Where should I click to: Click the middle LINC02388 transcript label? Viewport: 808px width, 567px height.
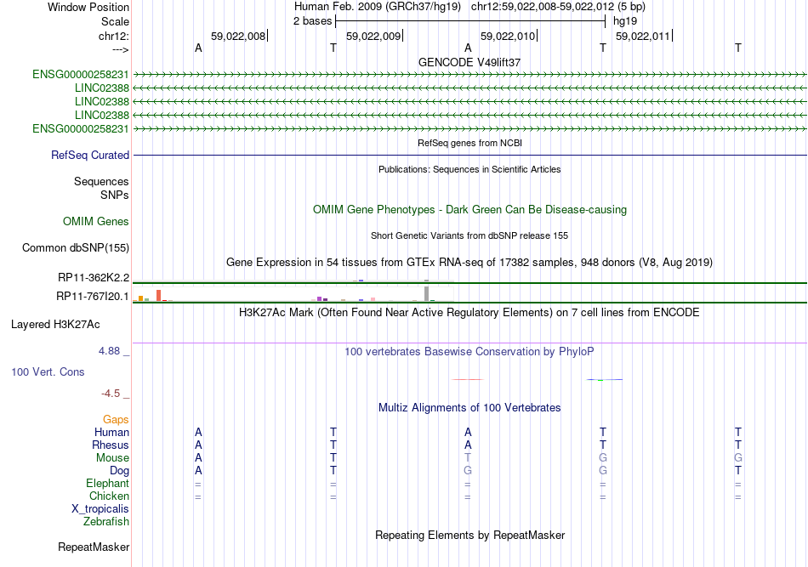pos(101,101)
